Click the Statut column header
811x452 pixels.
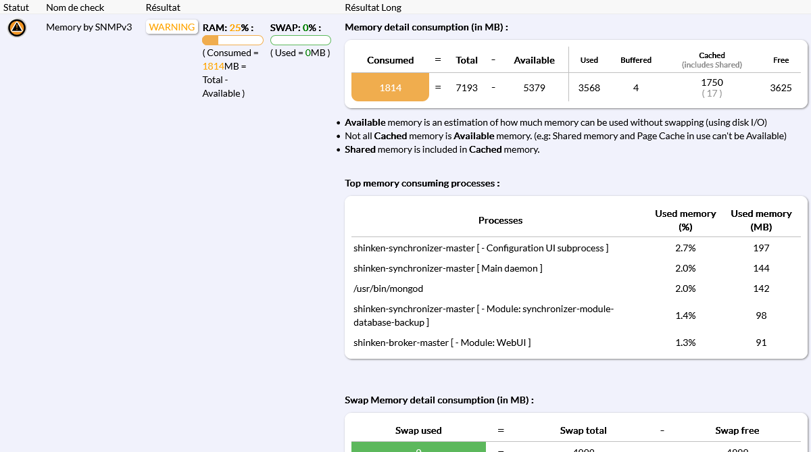pyautogui.click(x=16, y=7)
